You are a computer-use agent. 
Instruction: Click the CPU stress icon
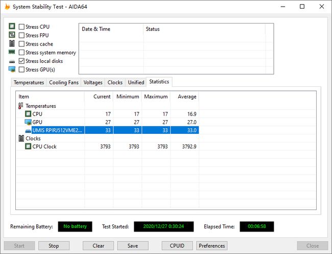pyautogui.click(x=12, y=26)
